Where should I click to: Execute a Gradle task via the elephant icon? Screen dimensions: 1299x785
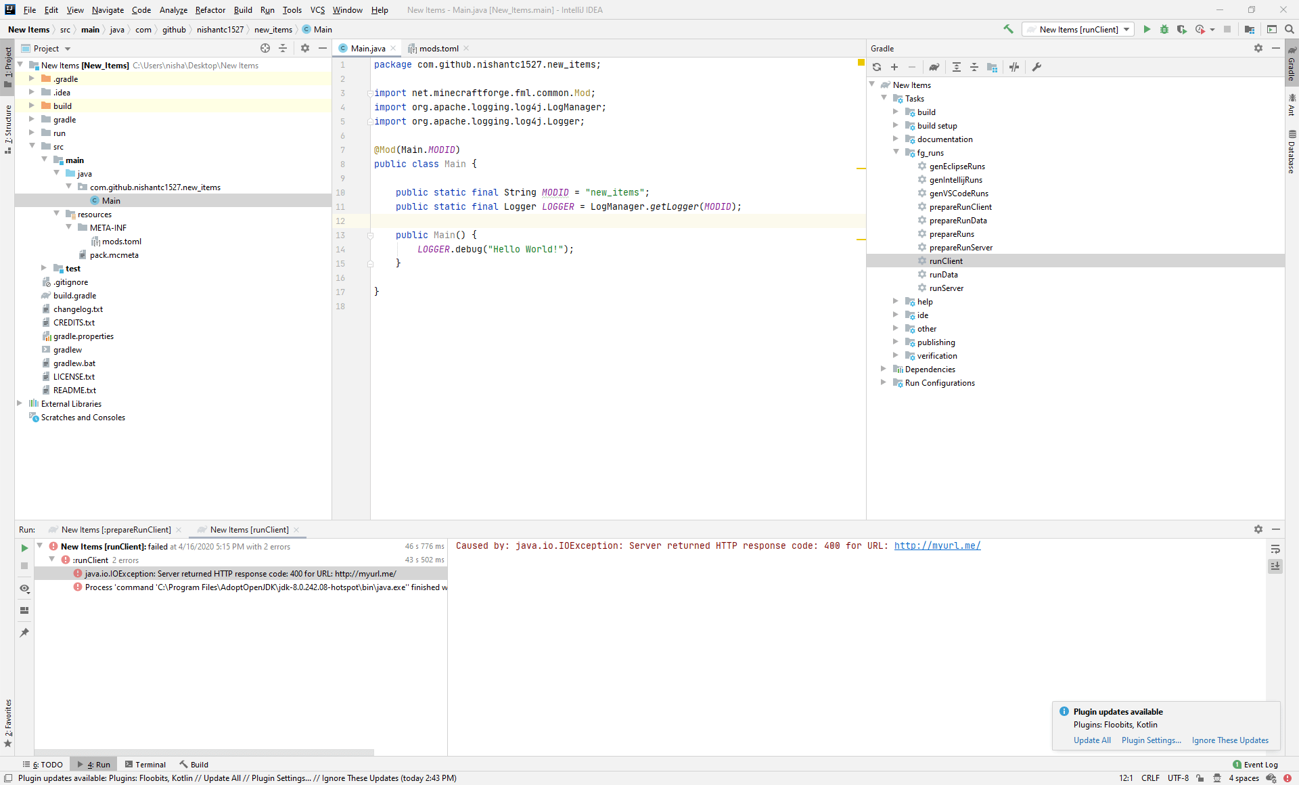pyautogui.click(x=935, y=67)
